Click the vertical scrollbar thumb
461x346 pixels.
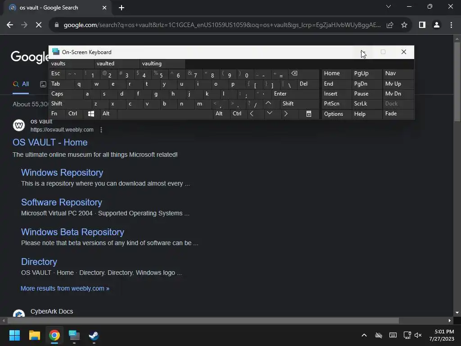tap(457, 82)
